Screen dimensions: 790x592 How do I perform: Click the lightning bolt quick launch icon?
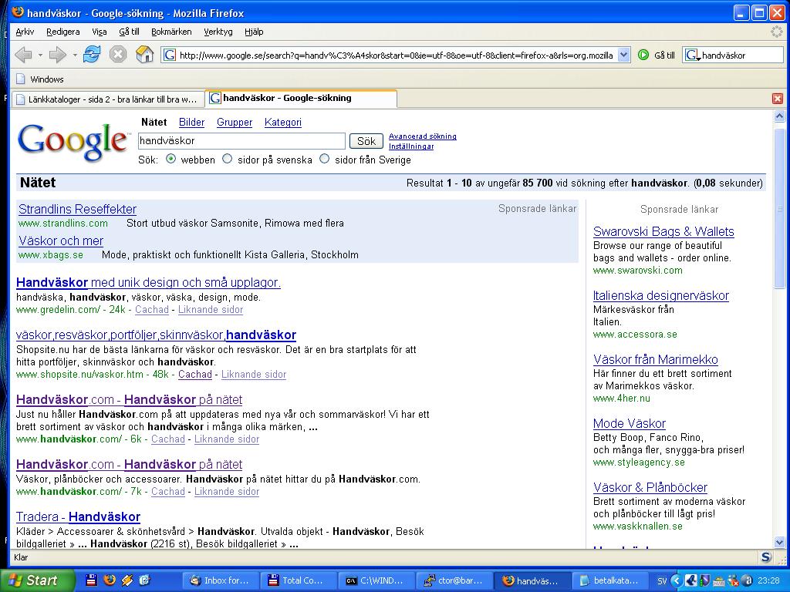[127, 580]
